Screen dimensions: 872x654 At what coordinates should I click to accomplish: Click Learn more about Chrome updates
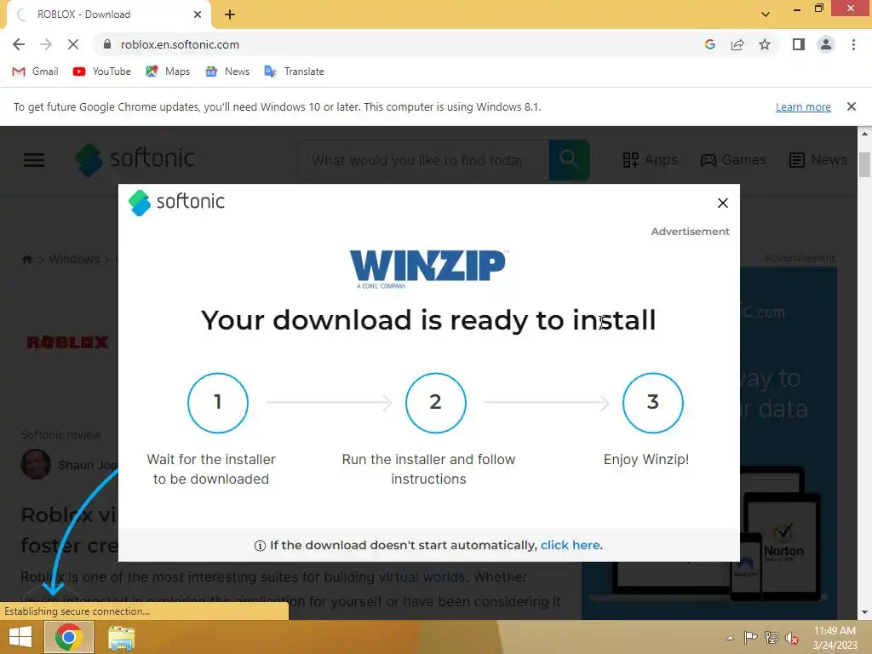click(x=803, y=106)
